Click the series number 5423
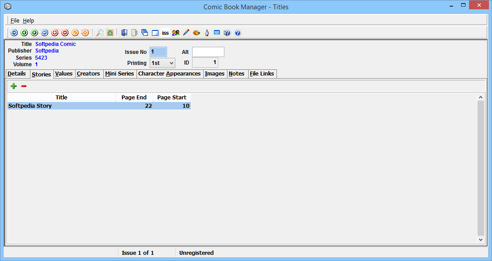 pos(41,58)
